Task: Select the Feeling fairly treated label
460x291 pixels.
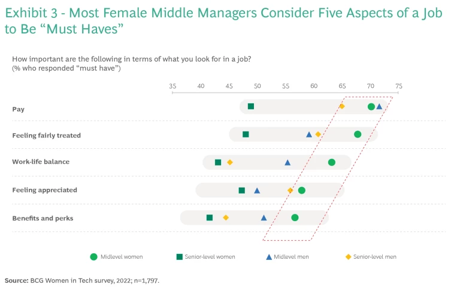Action: coord(46,136)
